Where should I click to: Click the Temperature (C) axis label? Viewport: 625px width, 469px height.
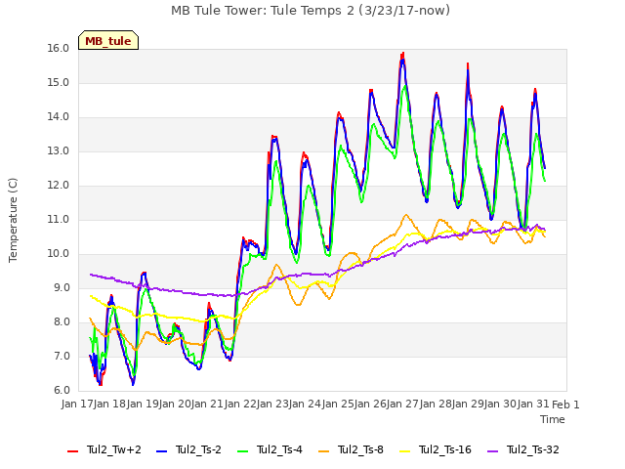(13, 220)
